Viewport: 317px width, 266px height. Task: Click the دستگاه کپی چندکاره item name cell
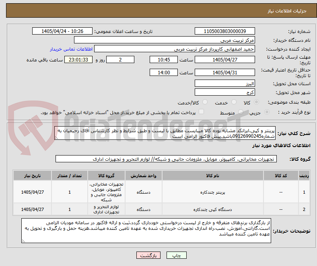click(212, 209)
